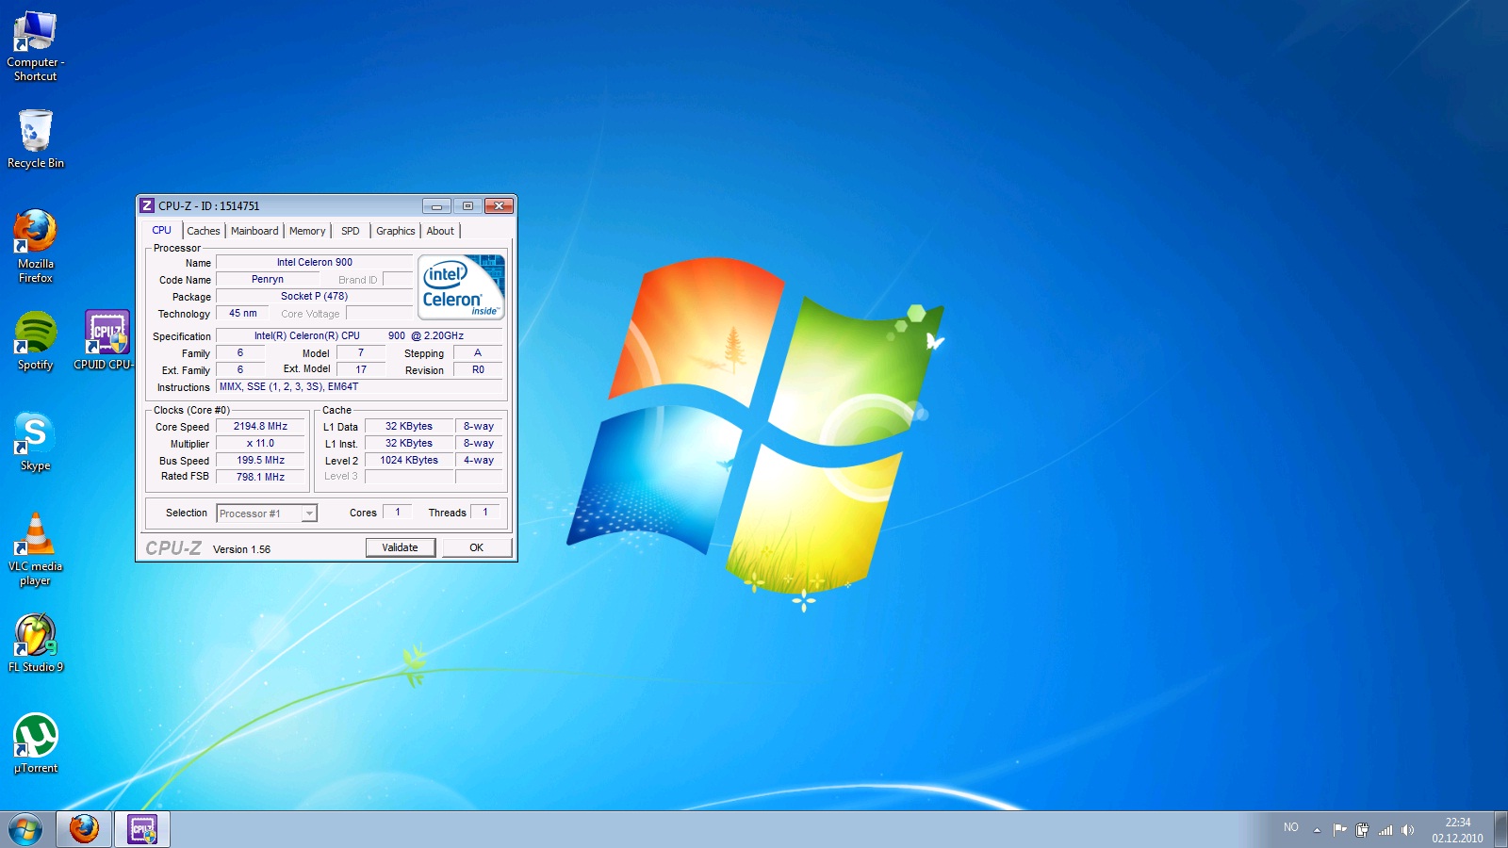Open the network signal tray icon

tap(1385, 830)
